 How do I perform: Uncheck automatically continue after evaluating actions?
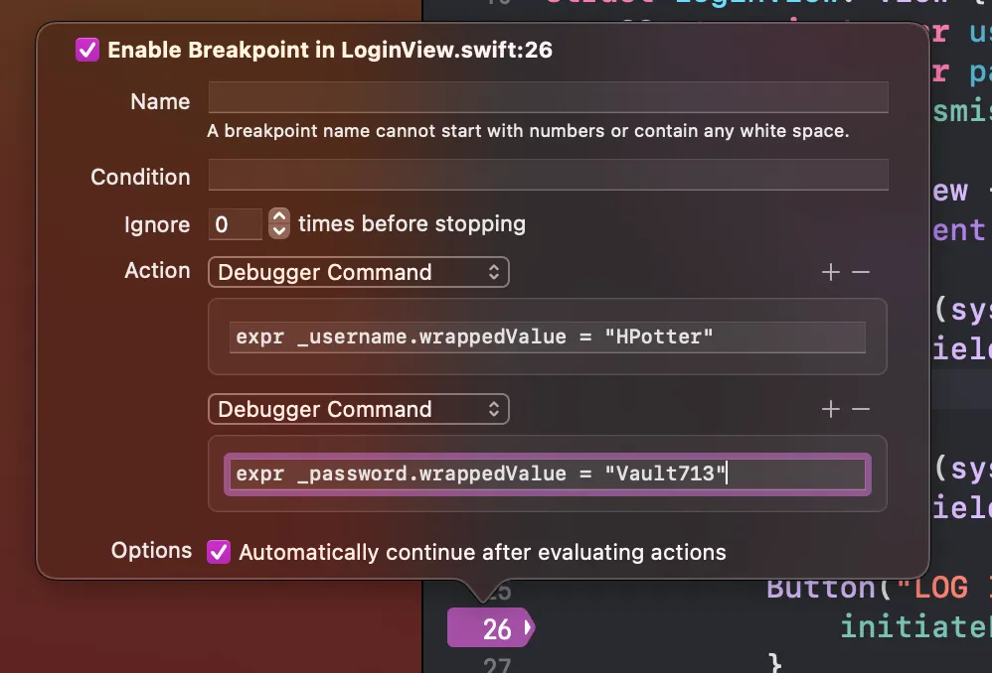pyautogui.click(x=219, y=551)
